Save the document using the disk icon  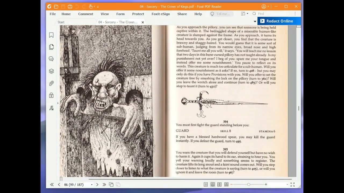coord(63,6)
